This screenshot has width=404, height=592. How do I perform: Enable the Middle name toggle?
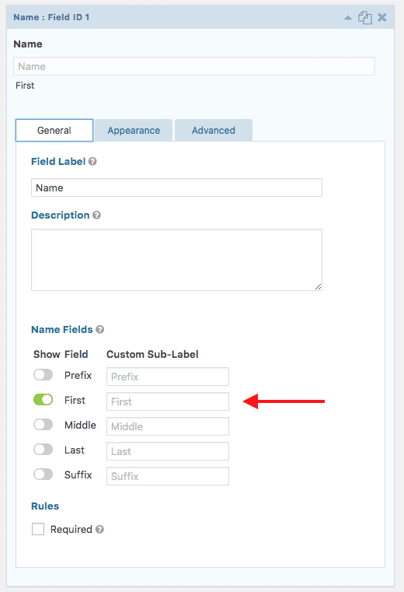(x=43, y=425)
